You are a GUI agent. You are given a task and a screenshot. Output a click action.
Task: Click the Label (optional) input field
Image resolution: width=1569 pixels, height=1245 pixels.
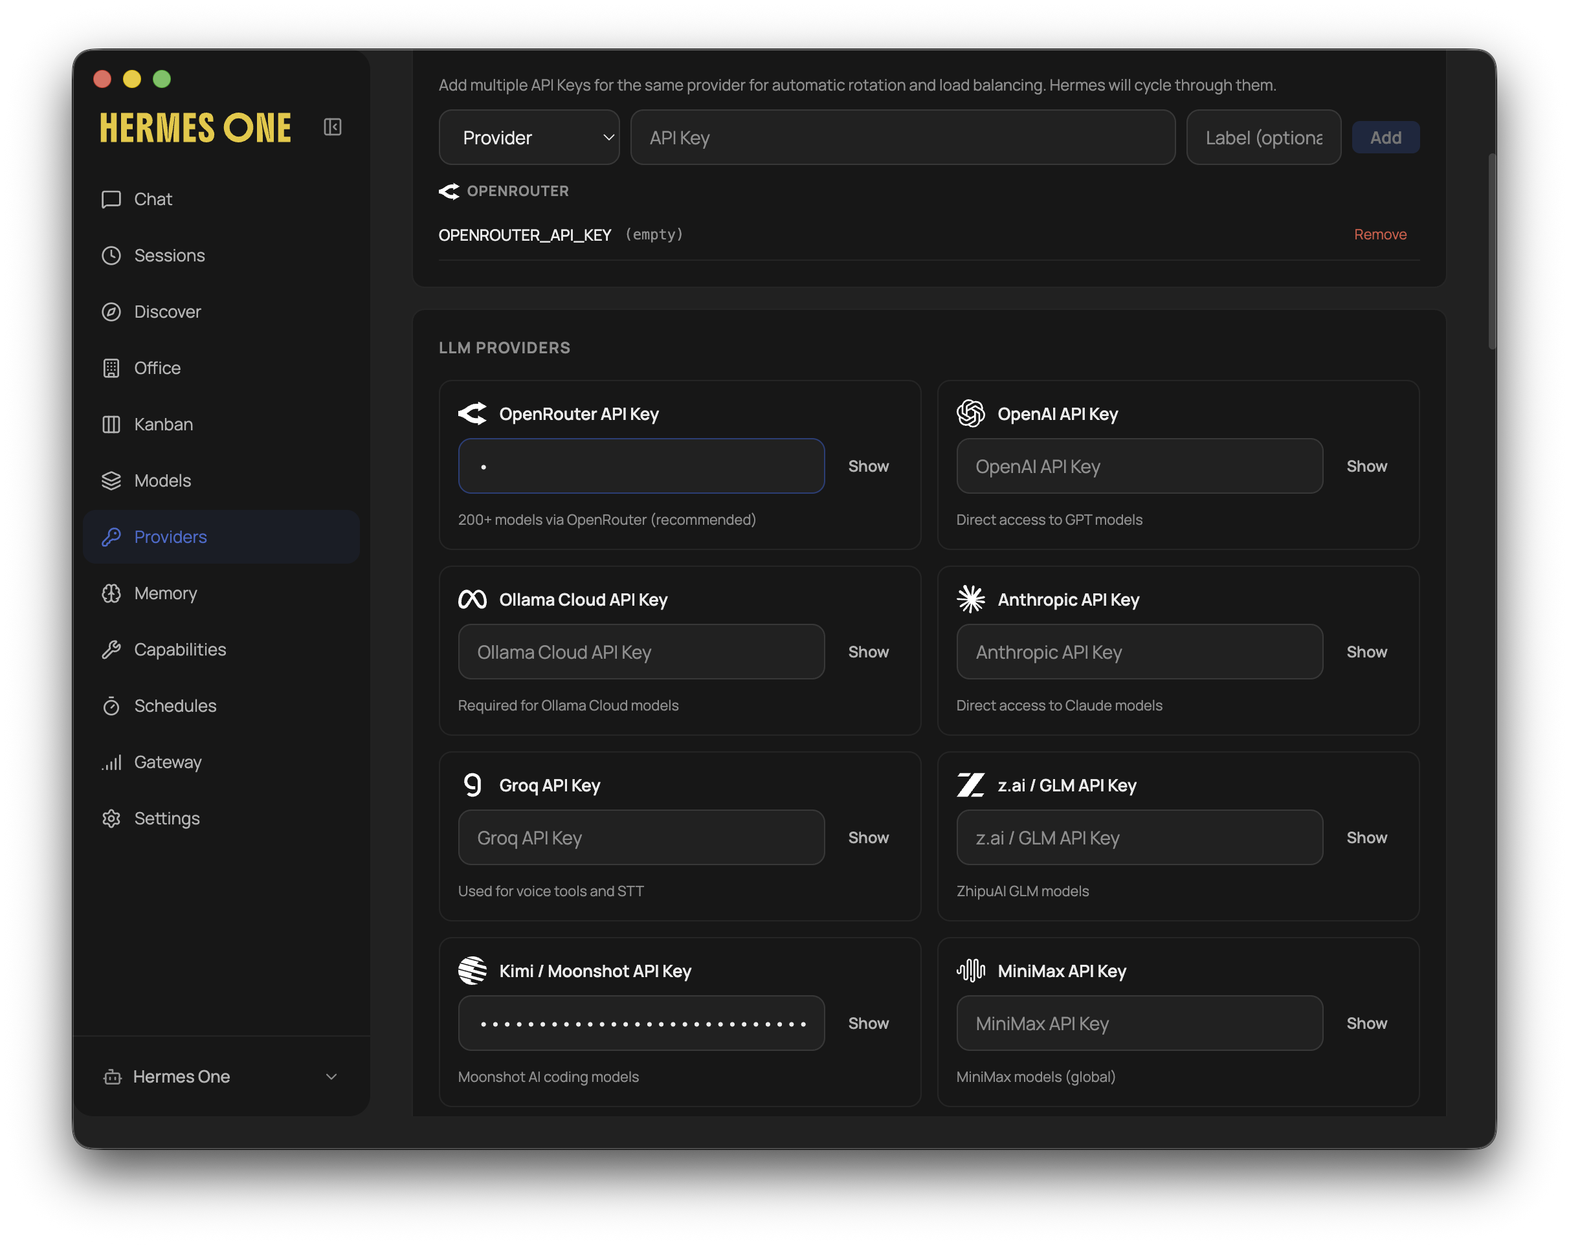(1263, 138)
